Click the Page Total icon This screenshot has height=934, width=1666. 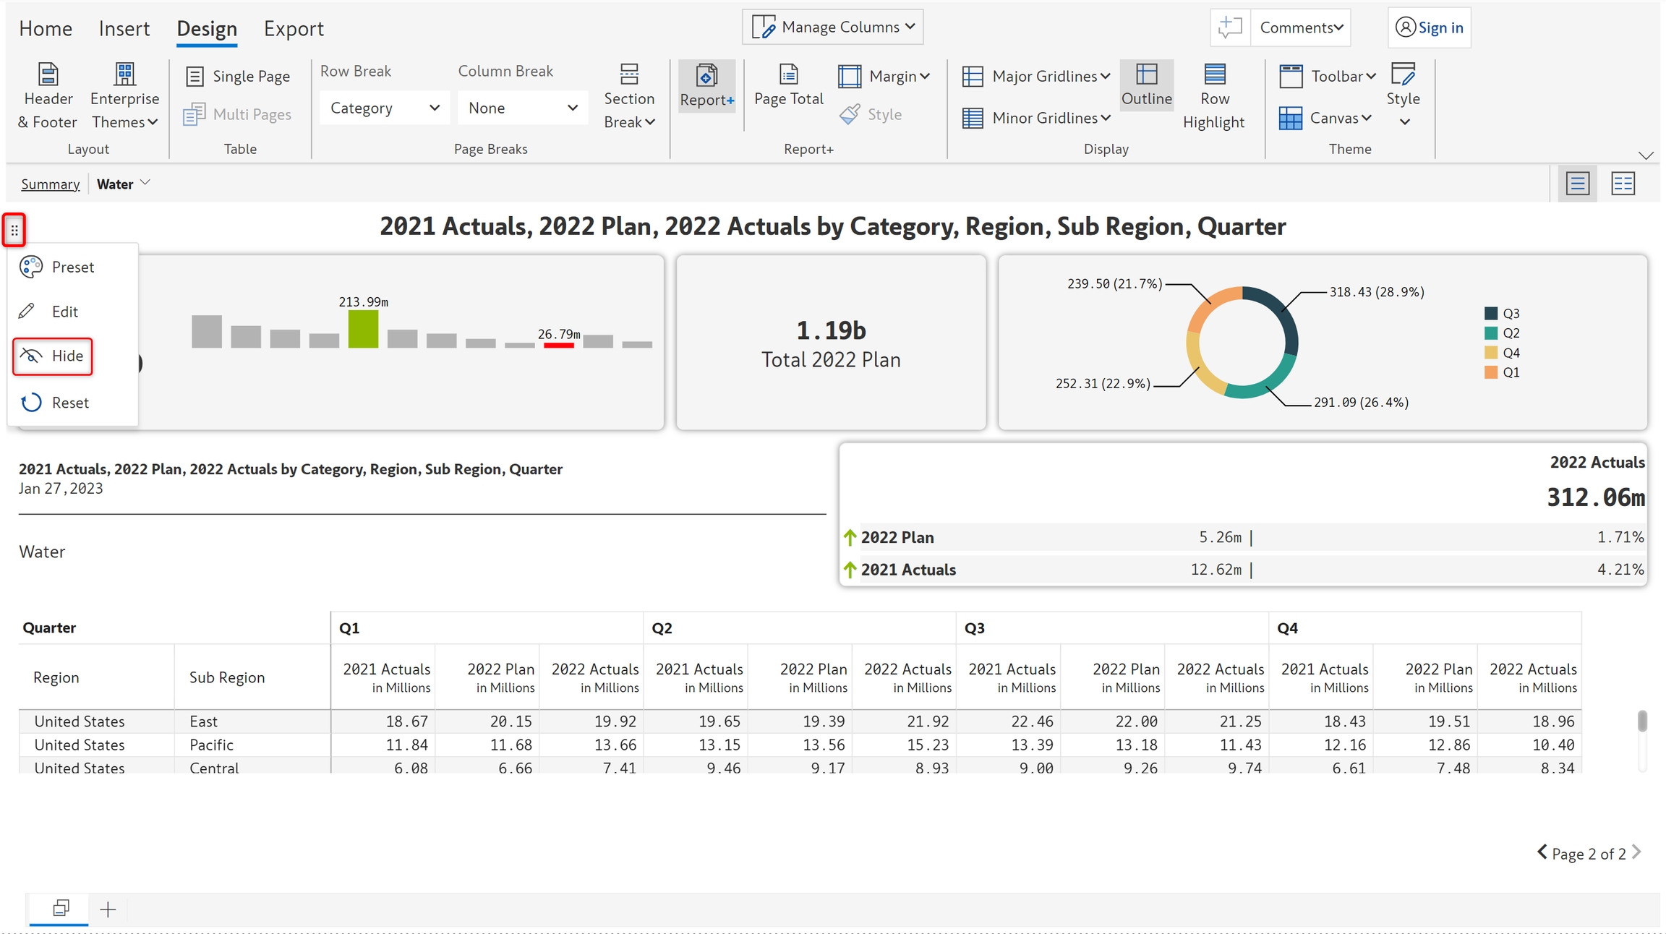click(788, 74)
